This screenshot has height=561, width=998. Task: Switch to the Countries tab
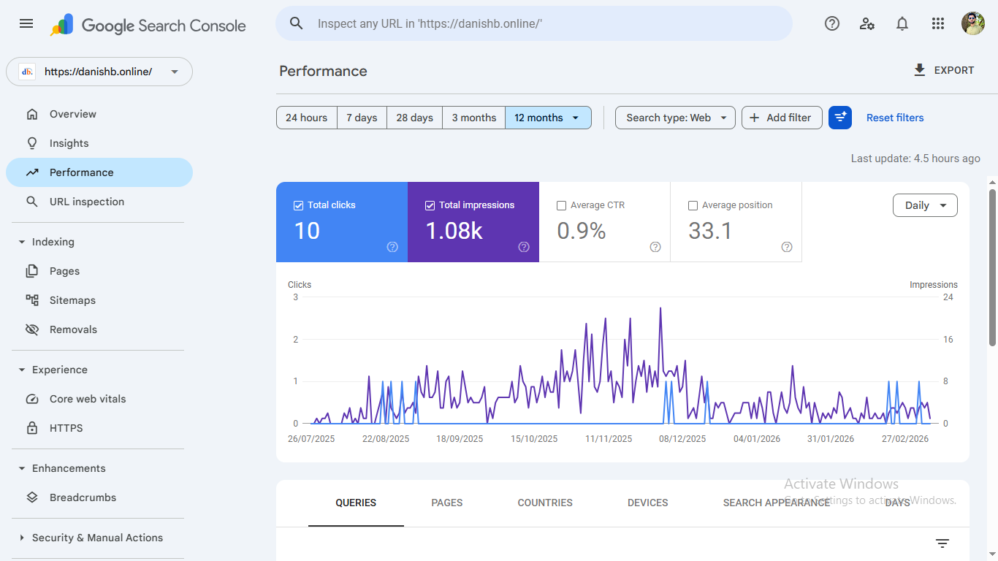point(545,503)
